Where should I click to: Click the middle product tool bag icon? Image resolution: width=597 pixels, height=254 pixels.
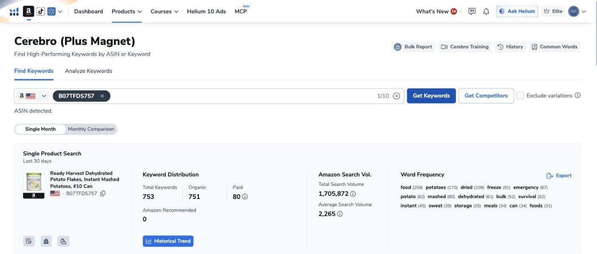(46, 241)
